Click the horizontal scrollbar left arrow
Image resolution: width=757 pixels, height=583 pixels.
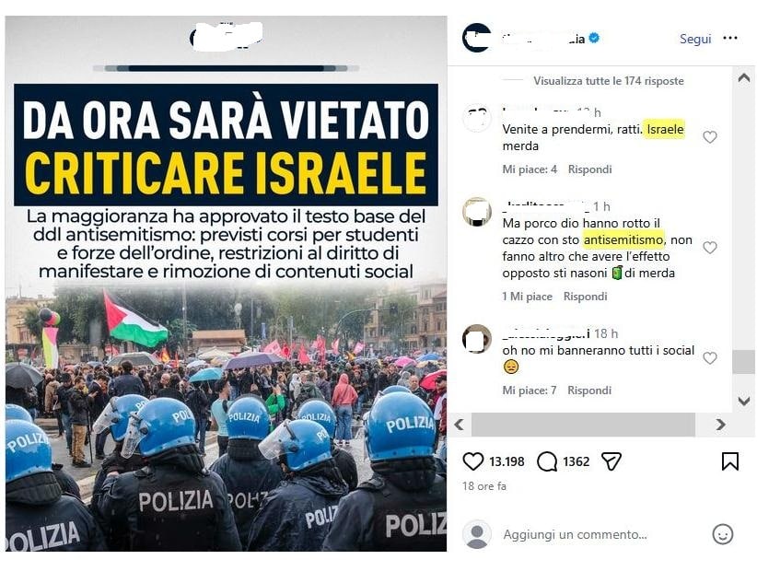[x=460, y=425]
